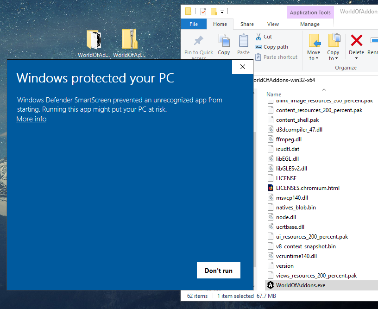Click the file list vertical scrollbar
The image size is (378, 309).
[255, 199]
